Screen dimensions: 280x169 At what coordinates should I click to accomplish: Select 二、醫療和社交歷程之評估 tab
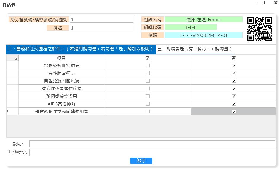pos(81,49)
